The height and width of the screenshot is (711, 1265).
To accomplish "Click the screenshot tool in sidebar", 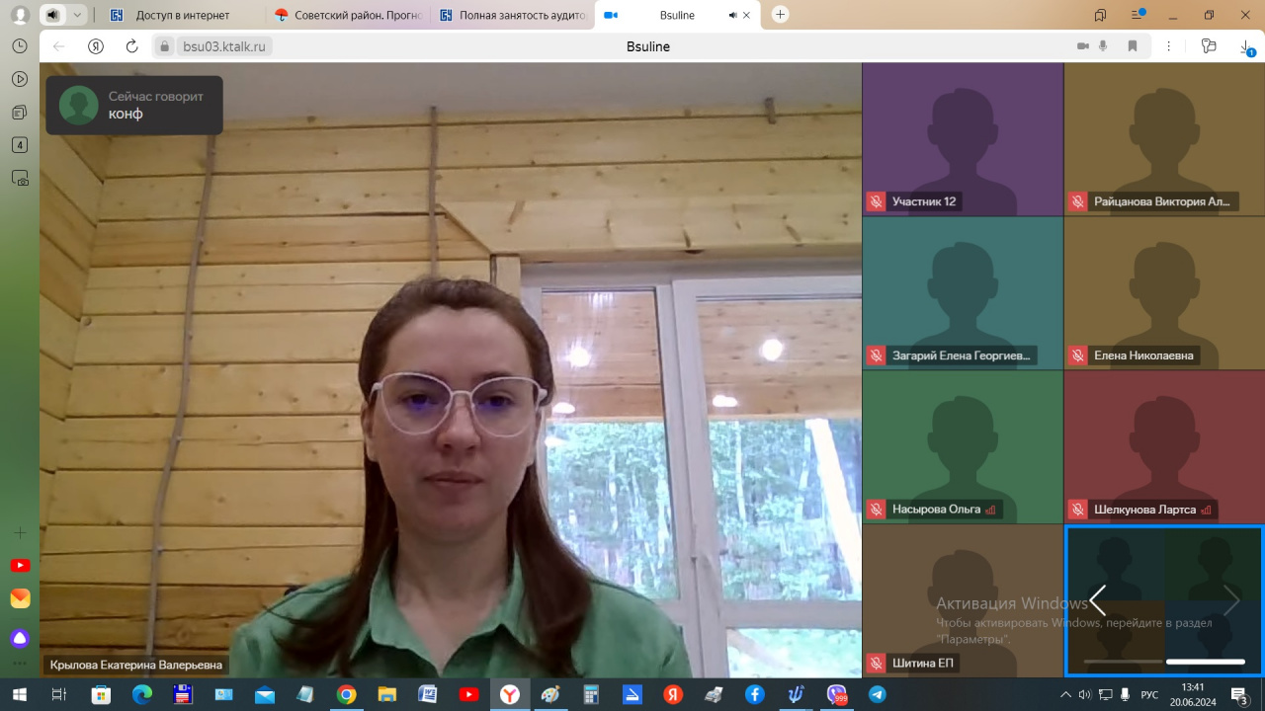I will (x=20, y=179).
